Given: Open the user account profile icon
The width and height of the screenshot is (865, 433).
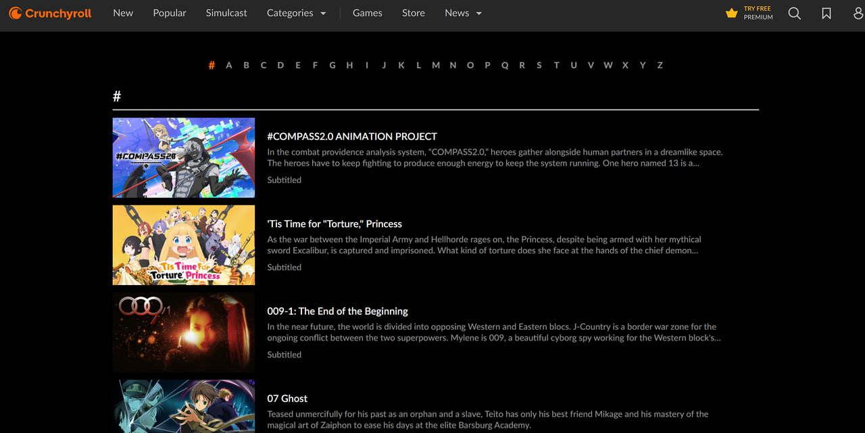Looking at the screenshot, I should (x=858, y=13).
